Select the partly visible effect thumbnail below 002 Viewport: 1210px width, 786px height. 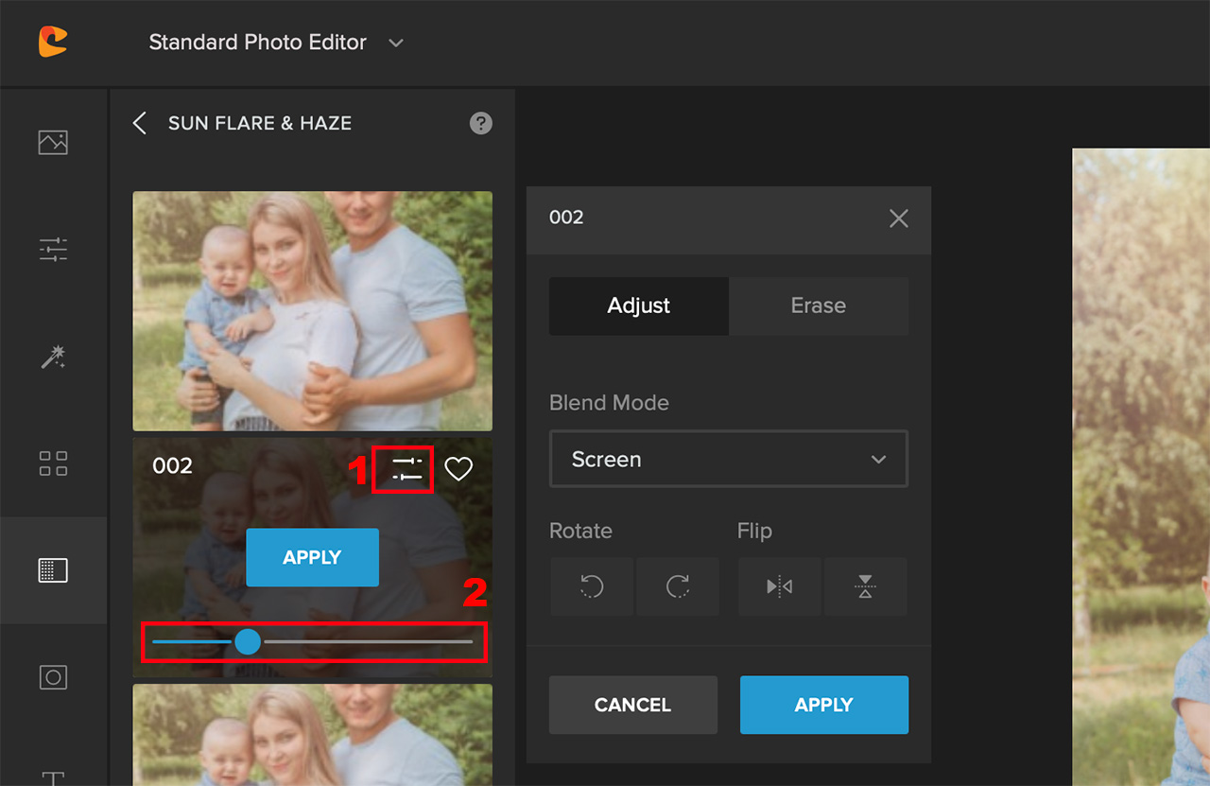[312, 735]
